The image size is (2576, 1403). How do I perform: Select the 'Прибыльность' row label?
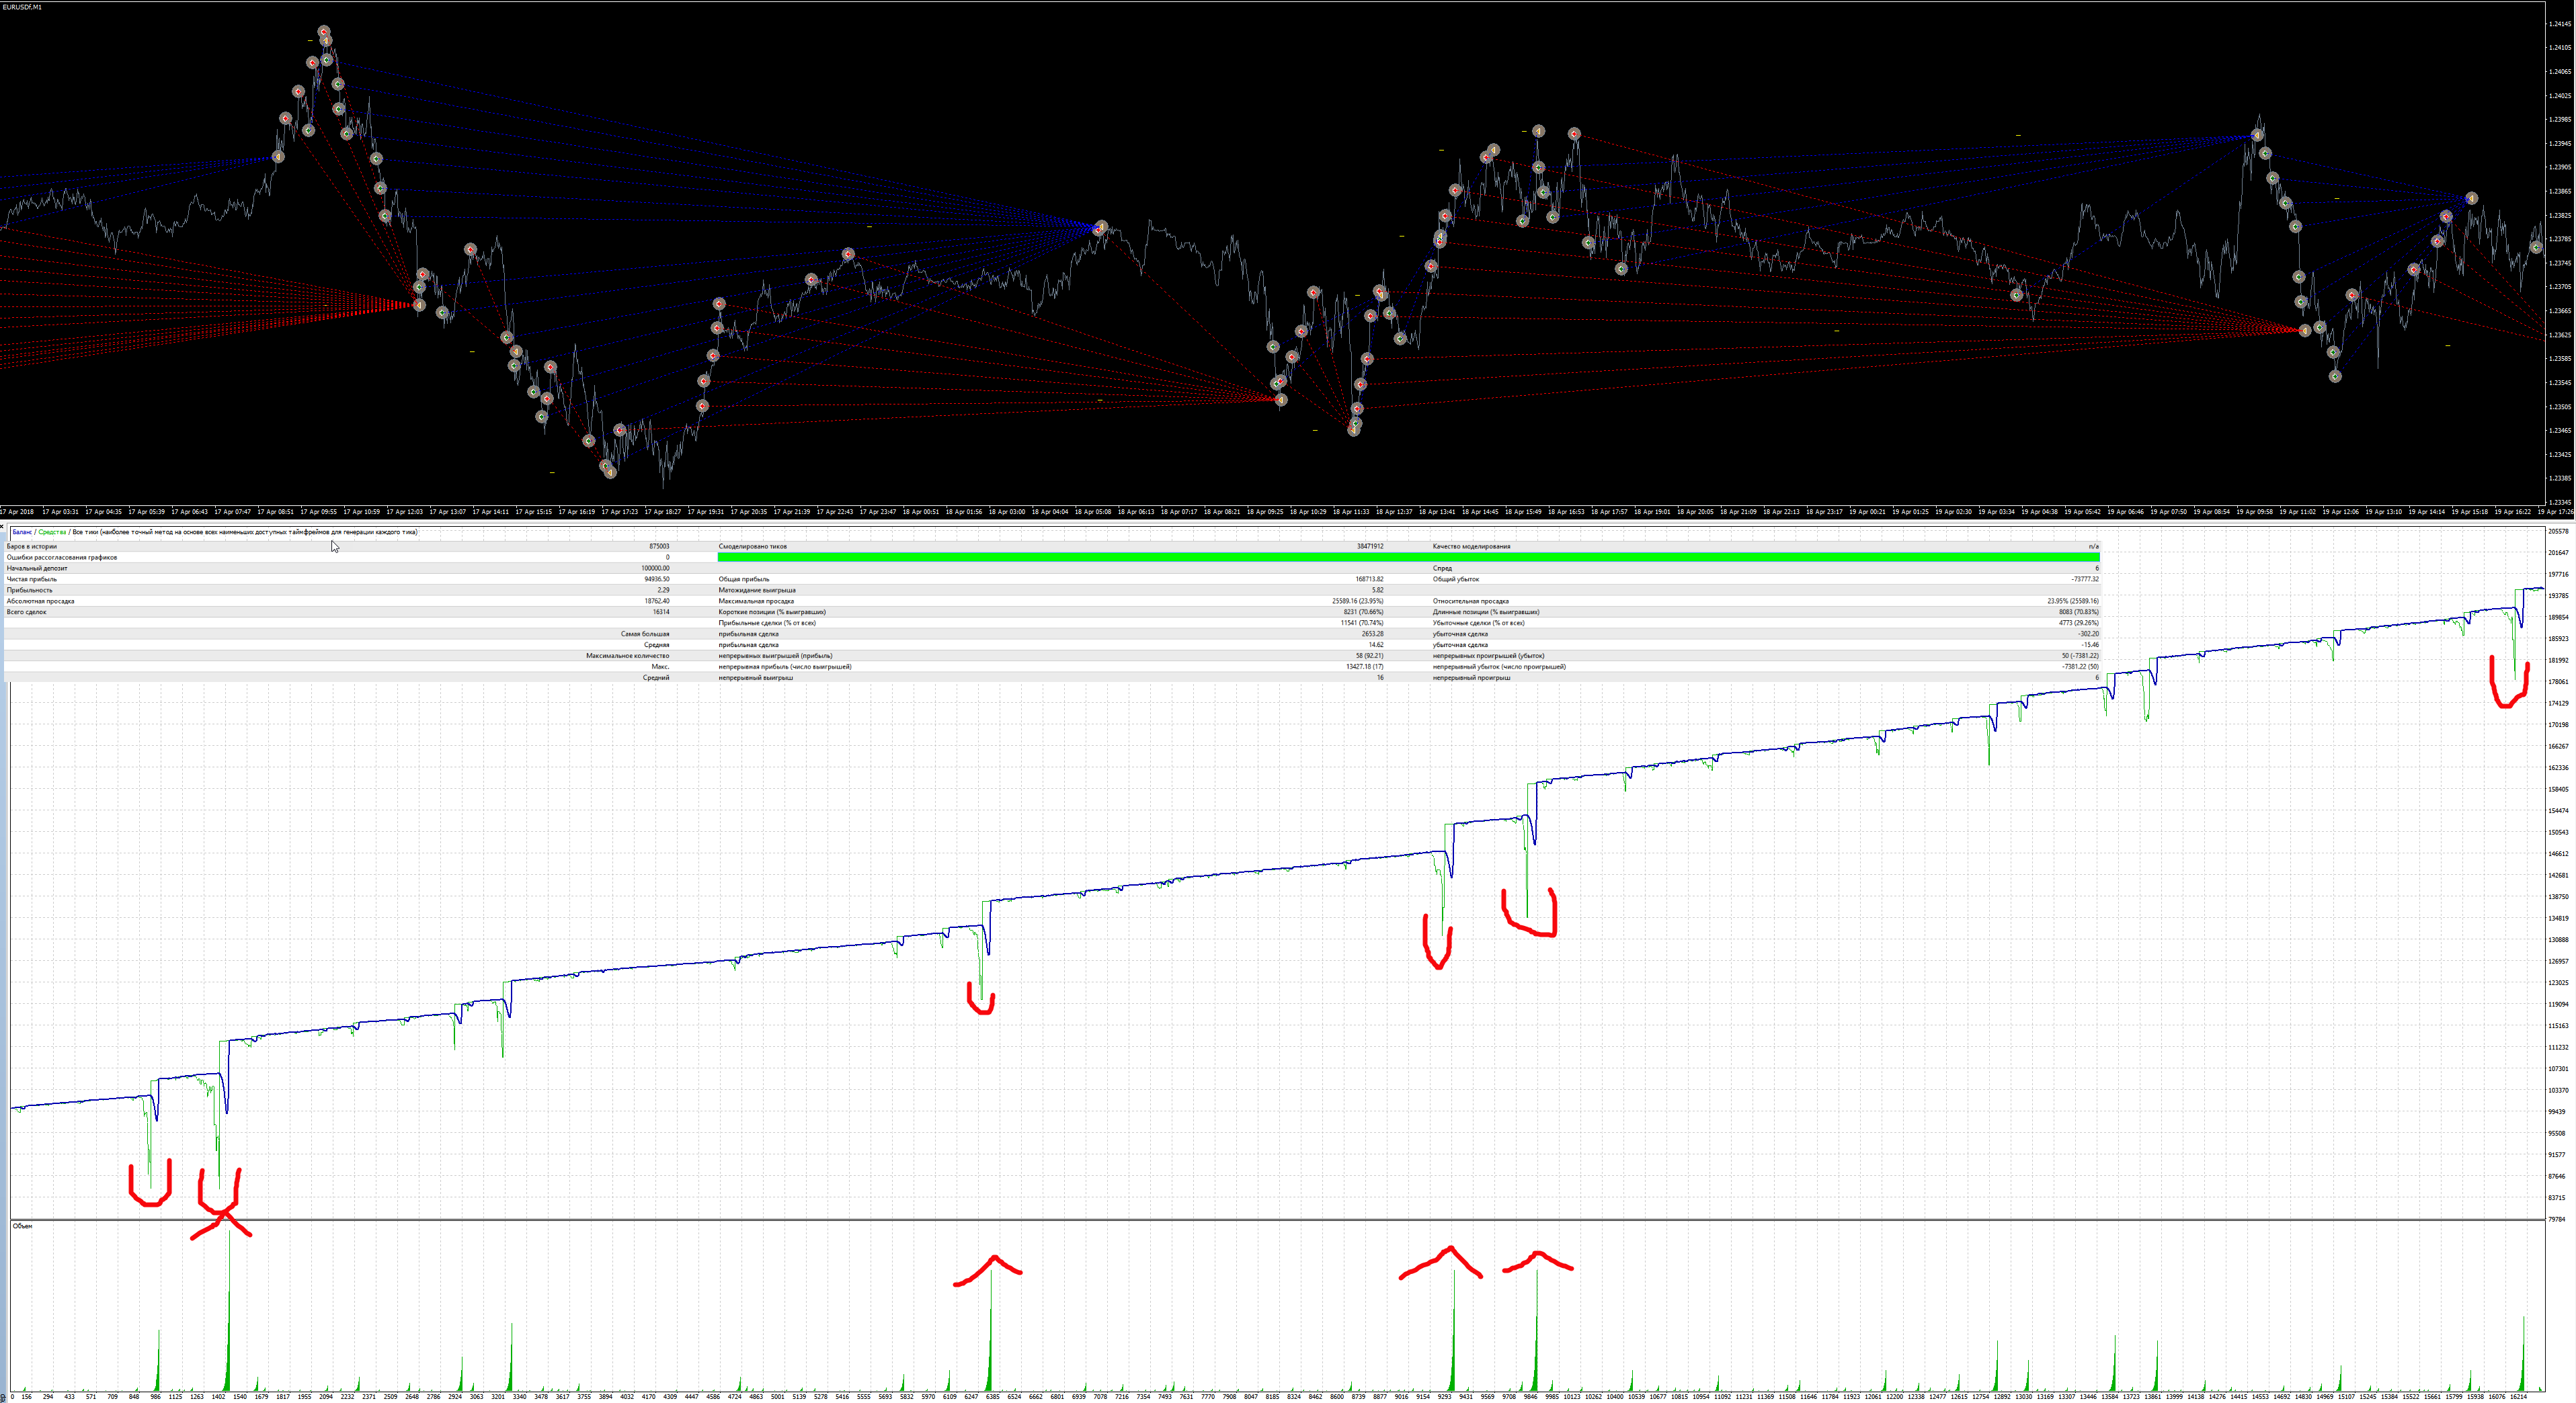click(x=30, y=591)
